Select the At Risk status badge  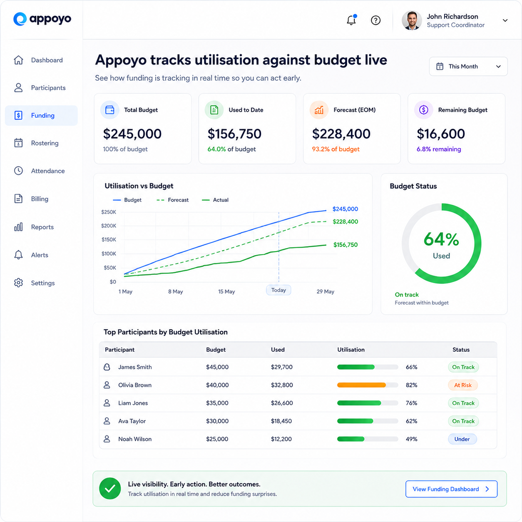[x=463, y=385]
